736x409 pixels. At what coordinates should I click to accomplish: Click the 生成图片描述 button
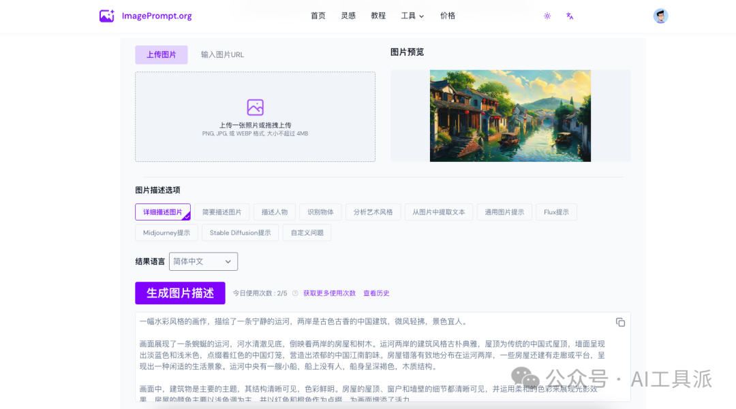click(180, 293)
